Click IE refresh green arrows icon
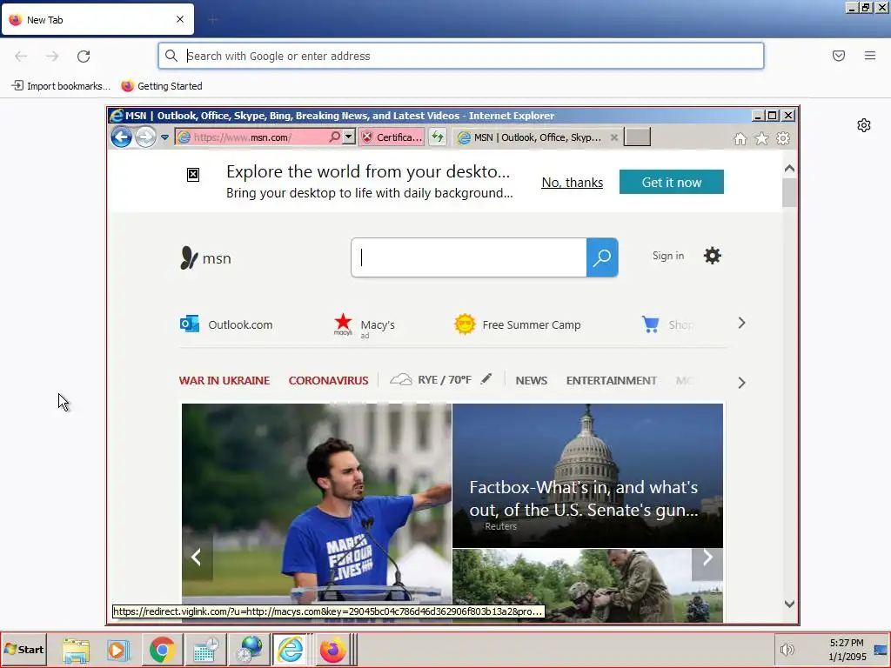The image size is (891, 668). click(x=437, y=137)
